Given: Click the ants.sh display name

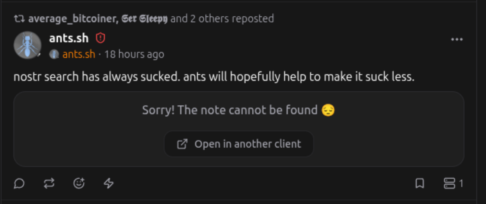Looking at the screenshot, I should pos(69,38).
